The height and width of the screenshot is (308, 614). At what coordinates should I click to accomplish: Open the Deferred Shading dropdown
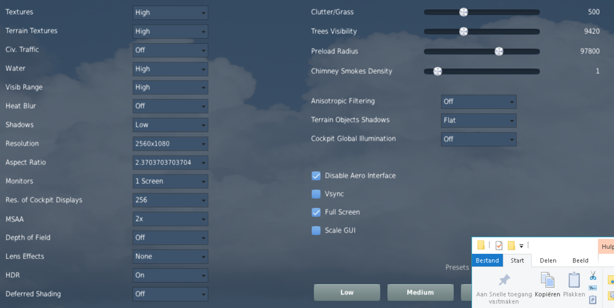click(170, 294)
